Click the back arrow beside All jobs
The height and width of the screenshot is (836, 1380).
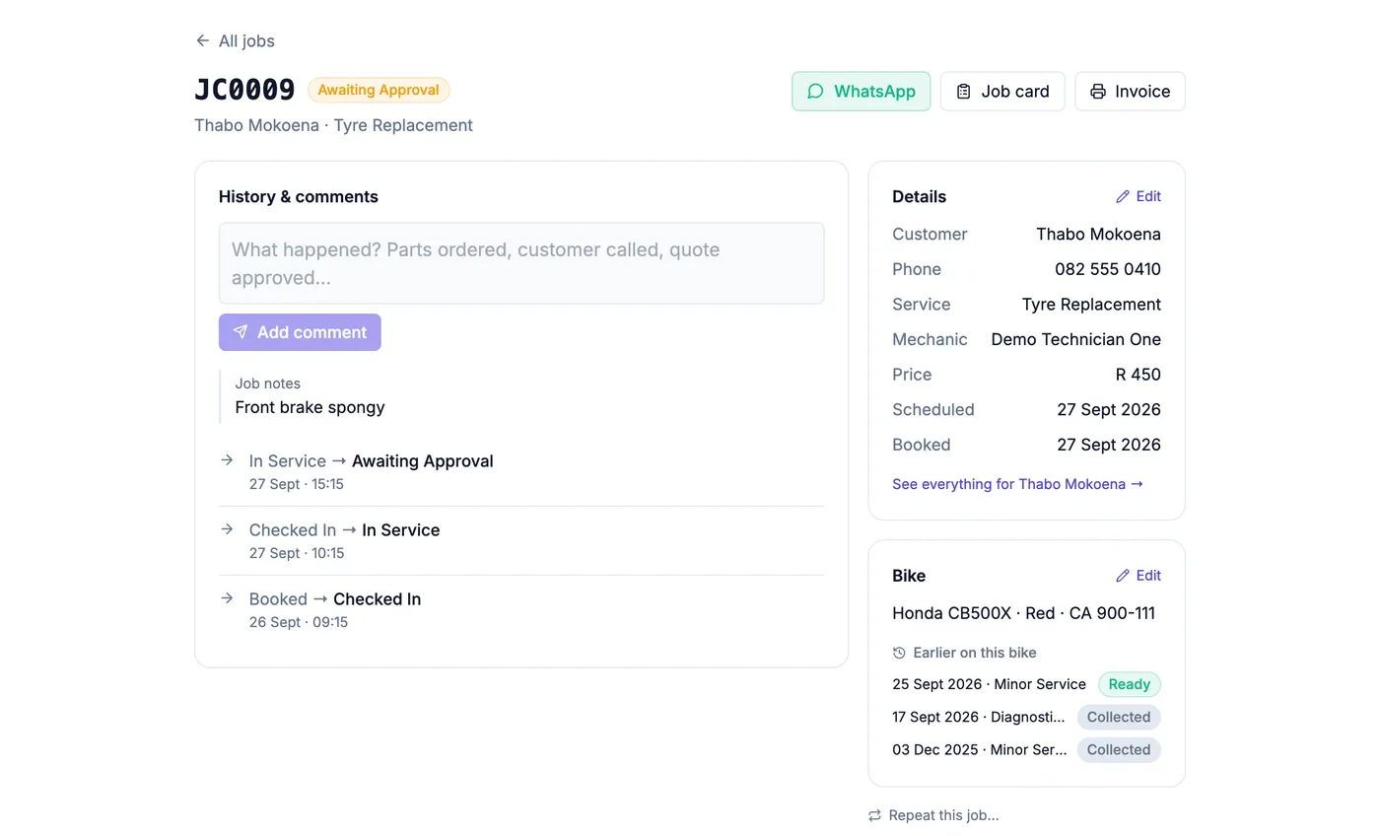pos(202,40)
